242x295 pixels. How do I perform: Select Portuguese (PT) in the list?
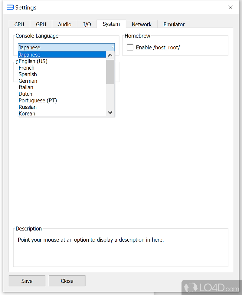[x=62, y=101]
